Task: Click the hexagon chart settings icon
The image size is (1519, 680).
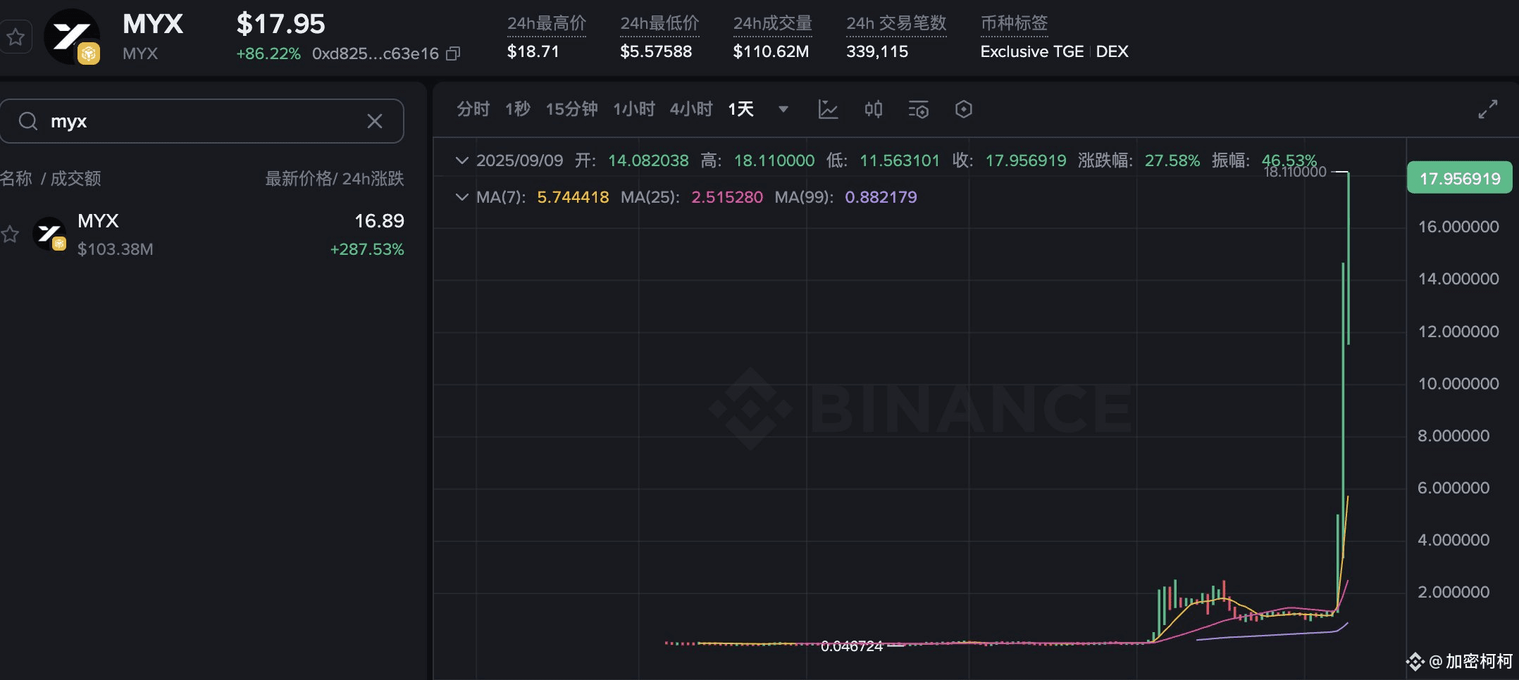Action: (x=964, y=109)
